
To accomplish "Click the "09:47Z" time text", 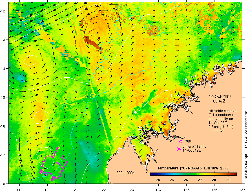I will (x=219, y=101).
